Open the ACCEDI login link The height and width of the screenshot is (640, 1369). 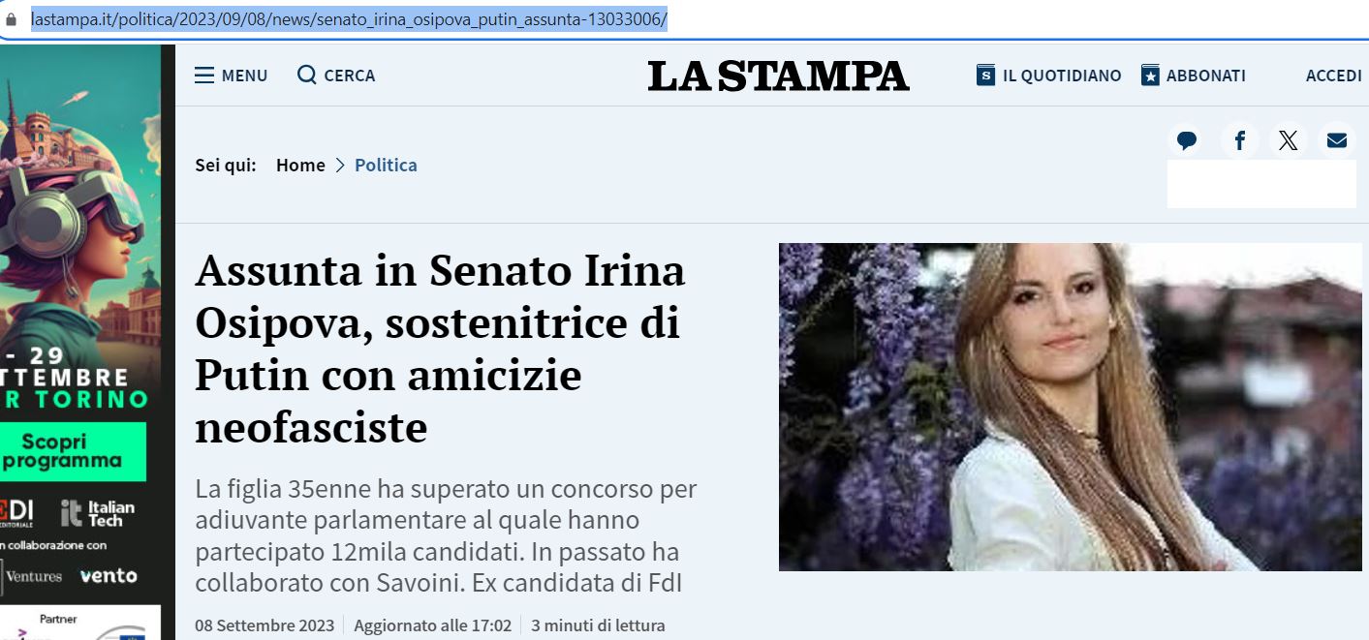[x=1333, y=76]
